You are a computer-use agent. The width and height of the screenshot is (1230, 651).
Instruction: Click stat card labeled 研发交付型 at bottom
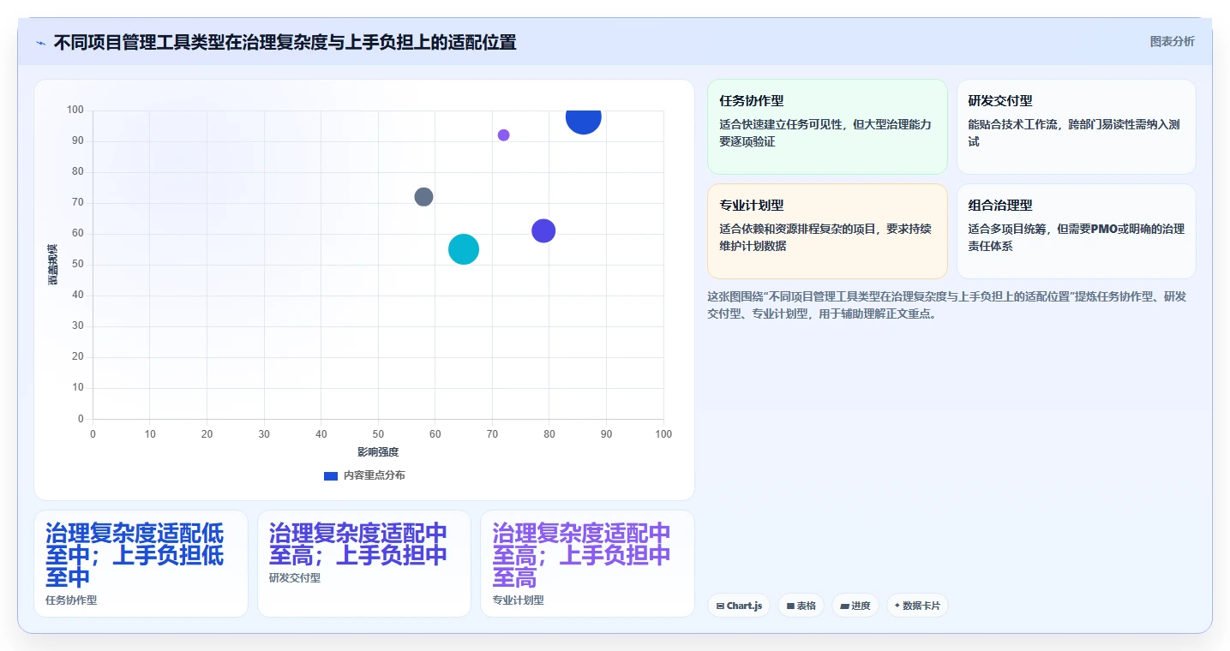pos(364,564)
